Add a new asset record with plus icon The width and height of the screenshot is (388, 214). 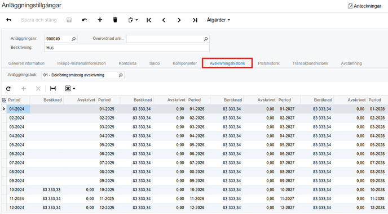100,20
